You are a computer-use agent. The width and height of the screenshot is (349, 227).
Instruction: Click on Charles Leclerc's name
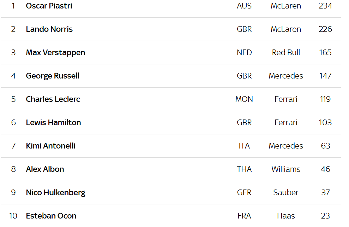[53, 99]
